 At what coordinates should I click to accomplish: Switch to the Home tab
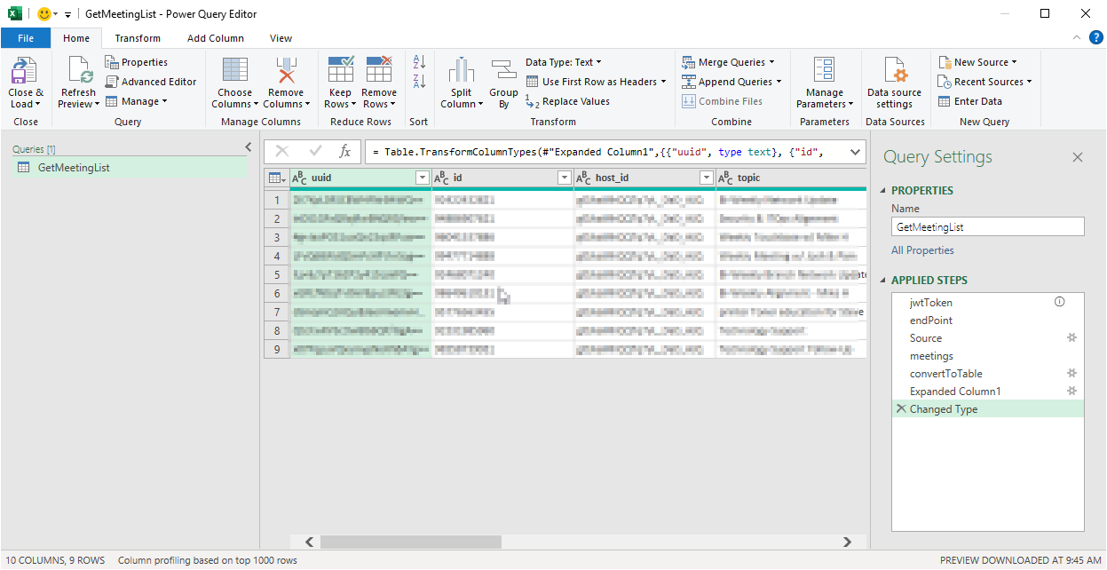[76, 38]
